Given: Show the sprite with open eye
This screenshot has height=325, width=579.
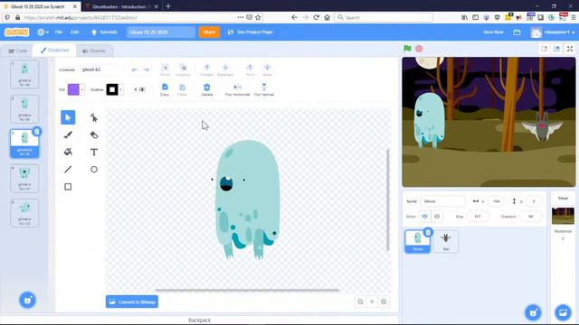Looking at the screenshot, I should coord(424,217).
